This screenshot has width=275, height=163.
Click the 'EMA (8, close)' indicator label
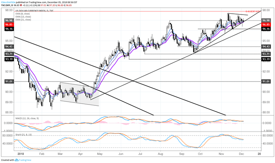tap(23, 14)
